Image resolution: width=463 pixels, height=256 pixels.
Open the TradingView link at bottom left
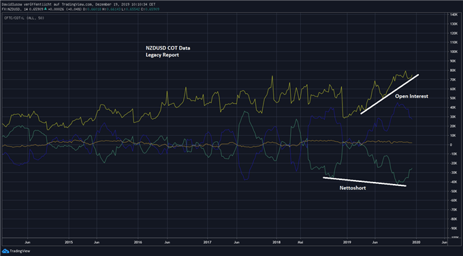[20, 251]
